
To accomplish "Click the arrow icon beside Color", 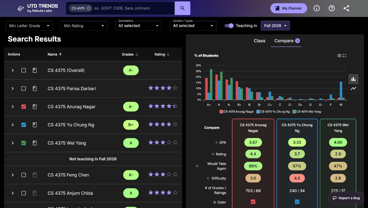I will (x=214, y=202).
